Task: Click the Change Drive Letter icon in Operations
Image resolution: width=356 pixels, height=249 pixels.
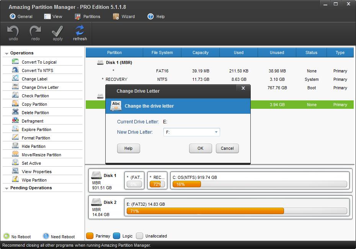Action: (x=15, y=87)
